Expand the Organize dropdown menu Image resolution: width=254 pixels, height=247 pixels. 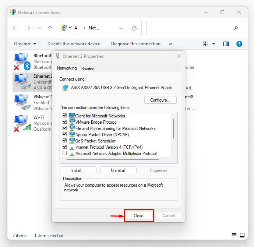coord(25,44)
